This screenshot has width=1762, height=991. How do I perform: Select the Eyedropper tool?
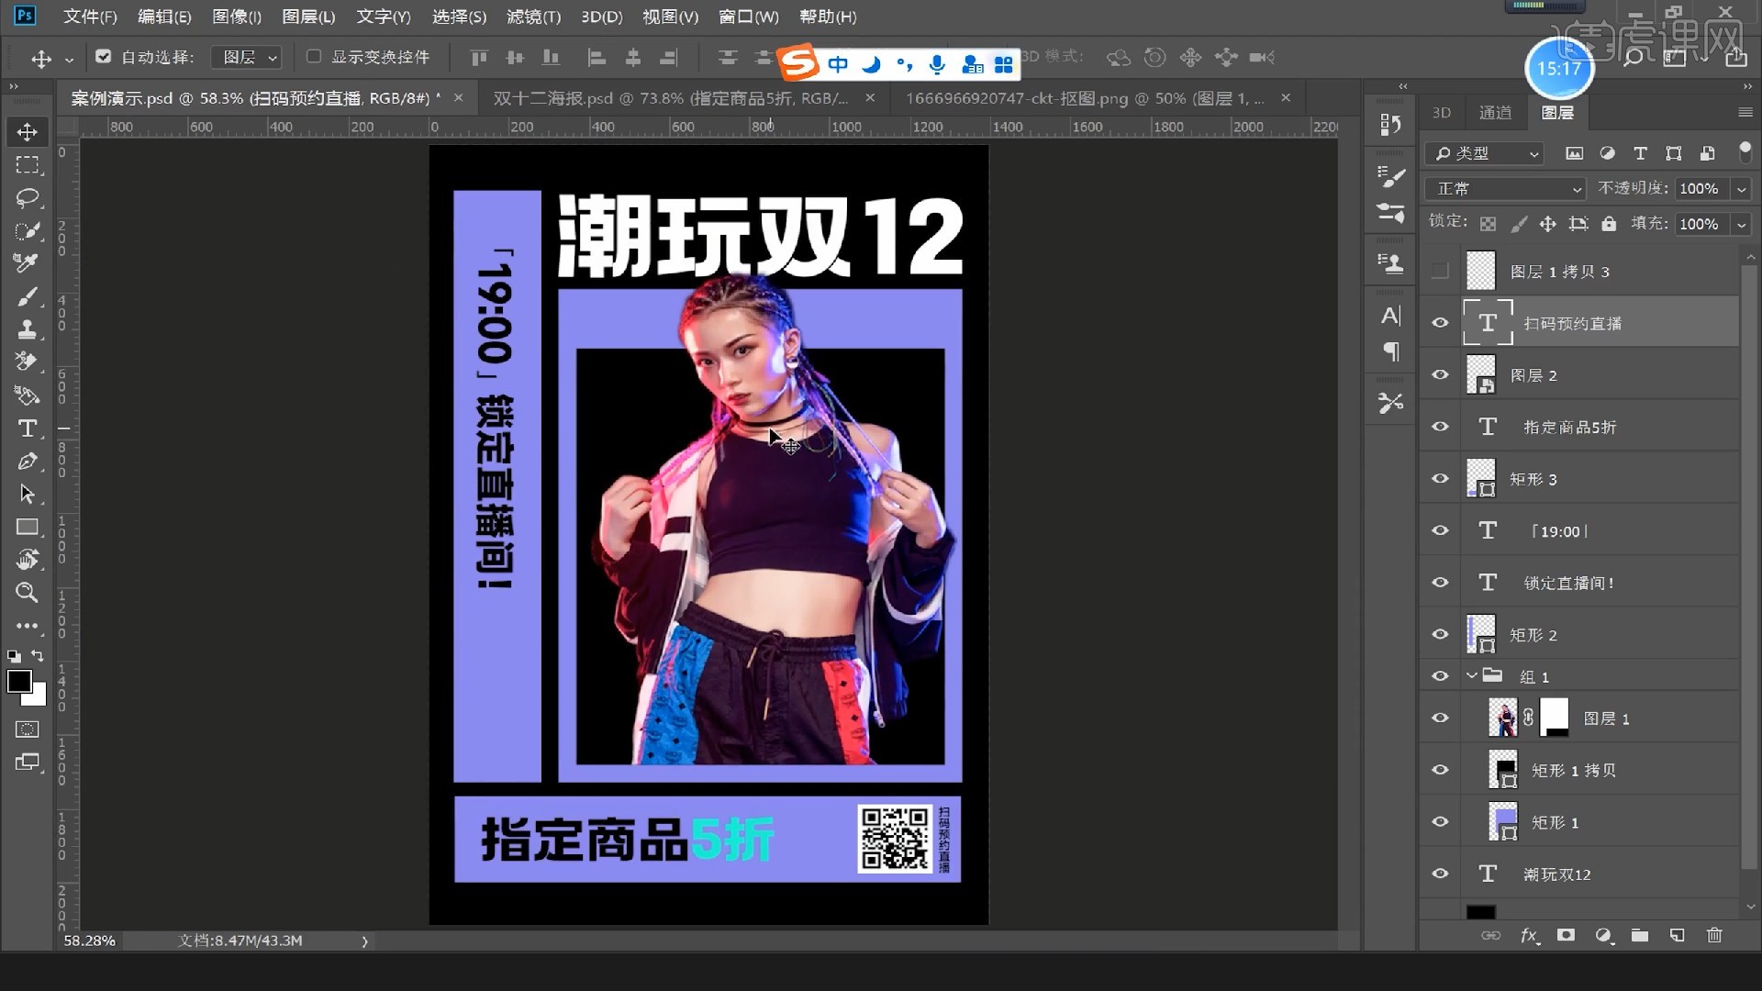pyautogui.click(x=27, y=264)
